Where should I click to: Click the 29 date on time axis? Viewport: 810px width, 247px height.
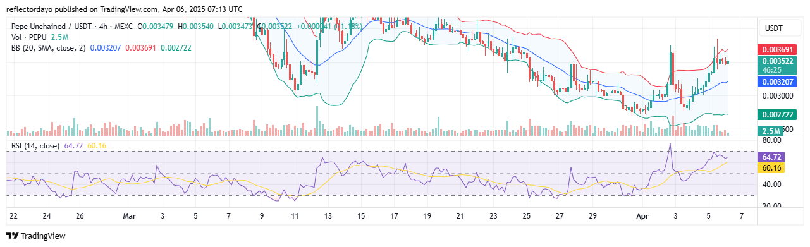(592, 216)
